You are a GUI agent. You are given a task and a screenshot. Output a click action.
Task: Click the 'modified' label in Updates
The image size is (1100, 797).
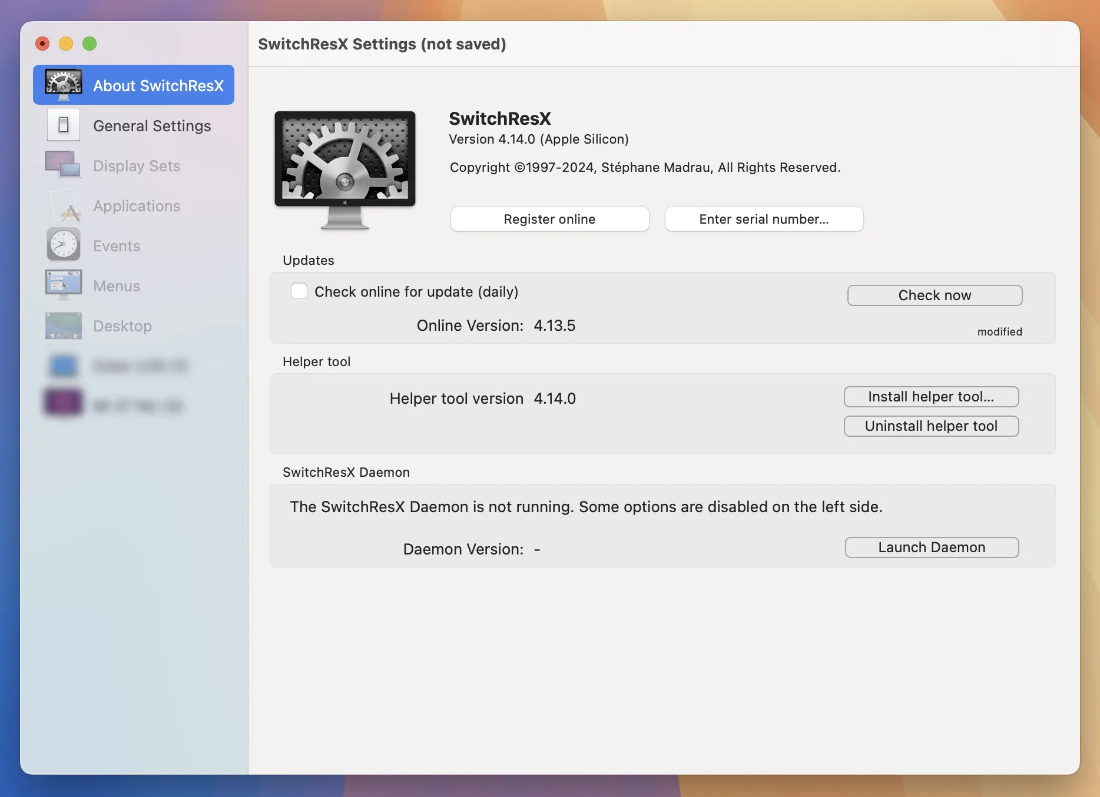1000,331
